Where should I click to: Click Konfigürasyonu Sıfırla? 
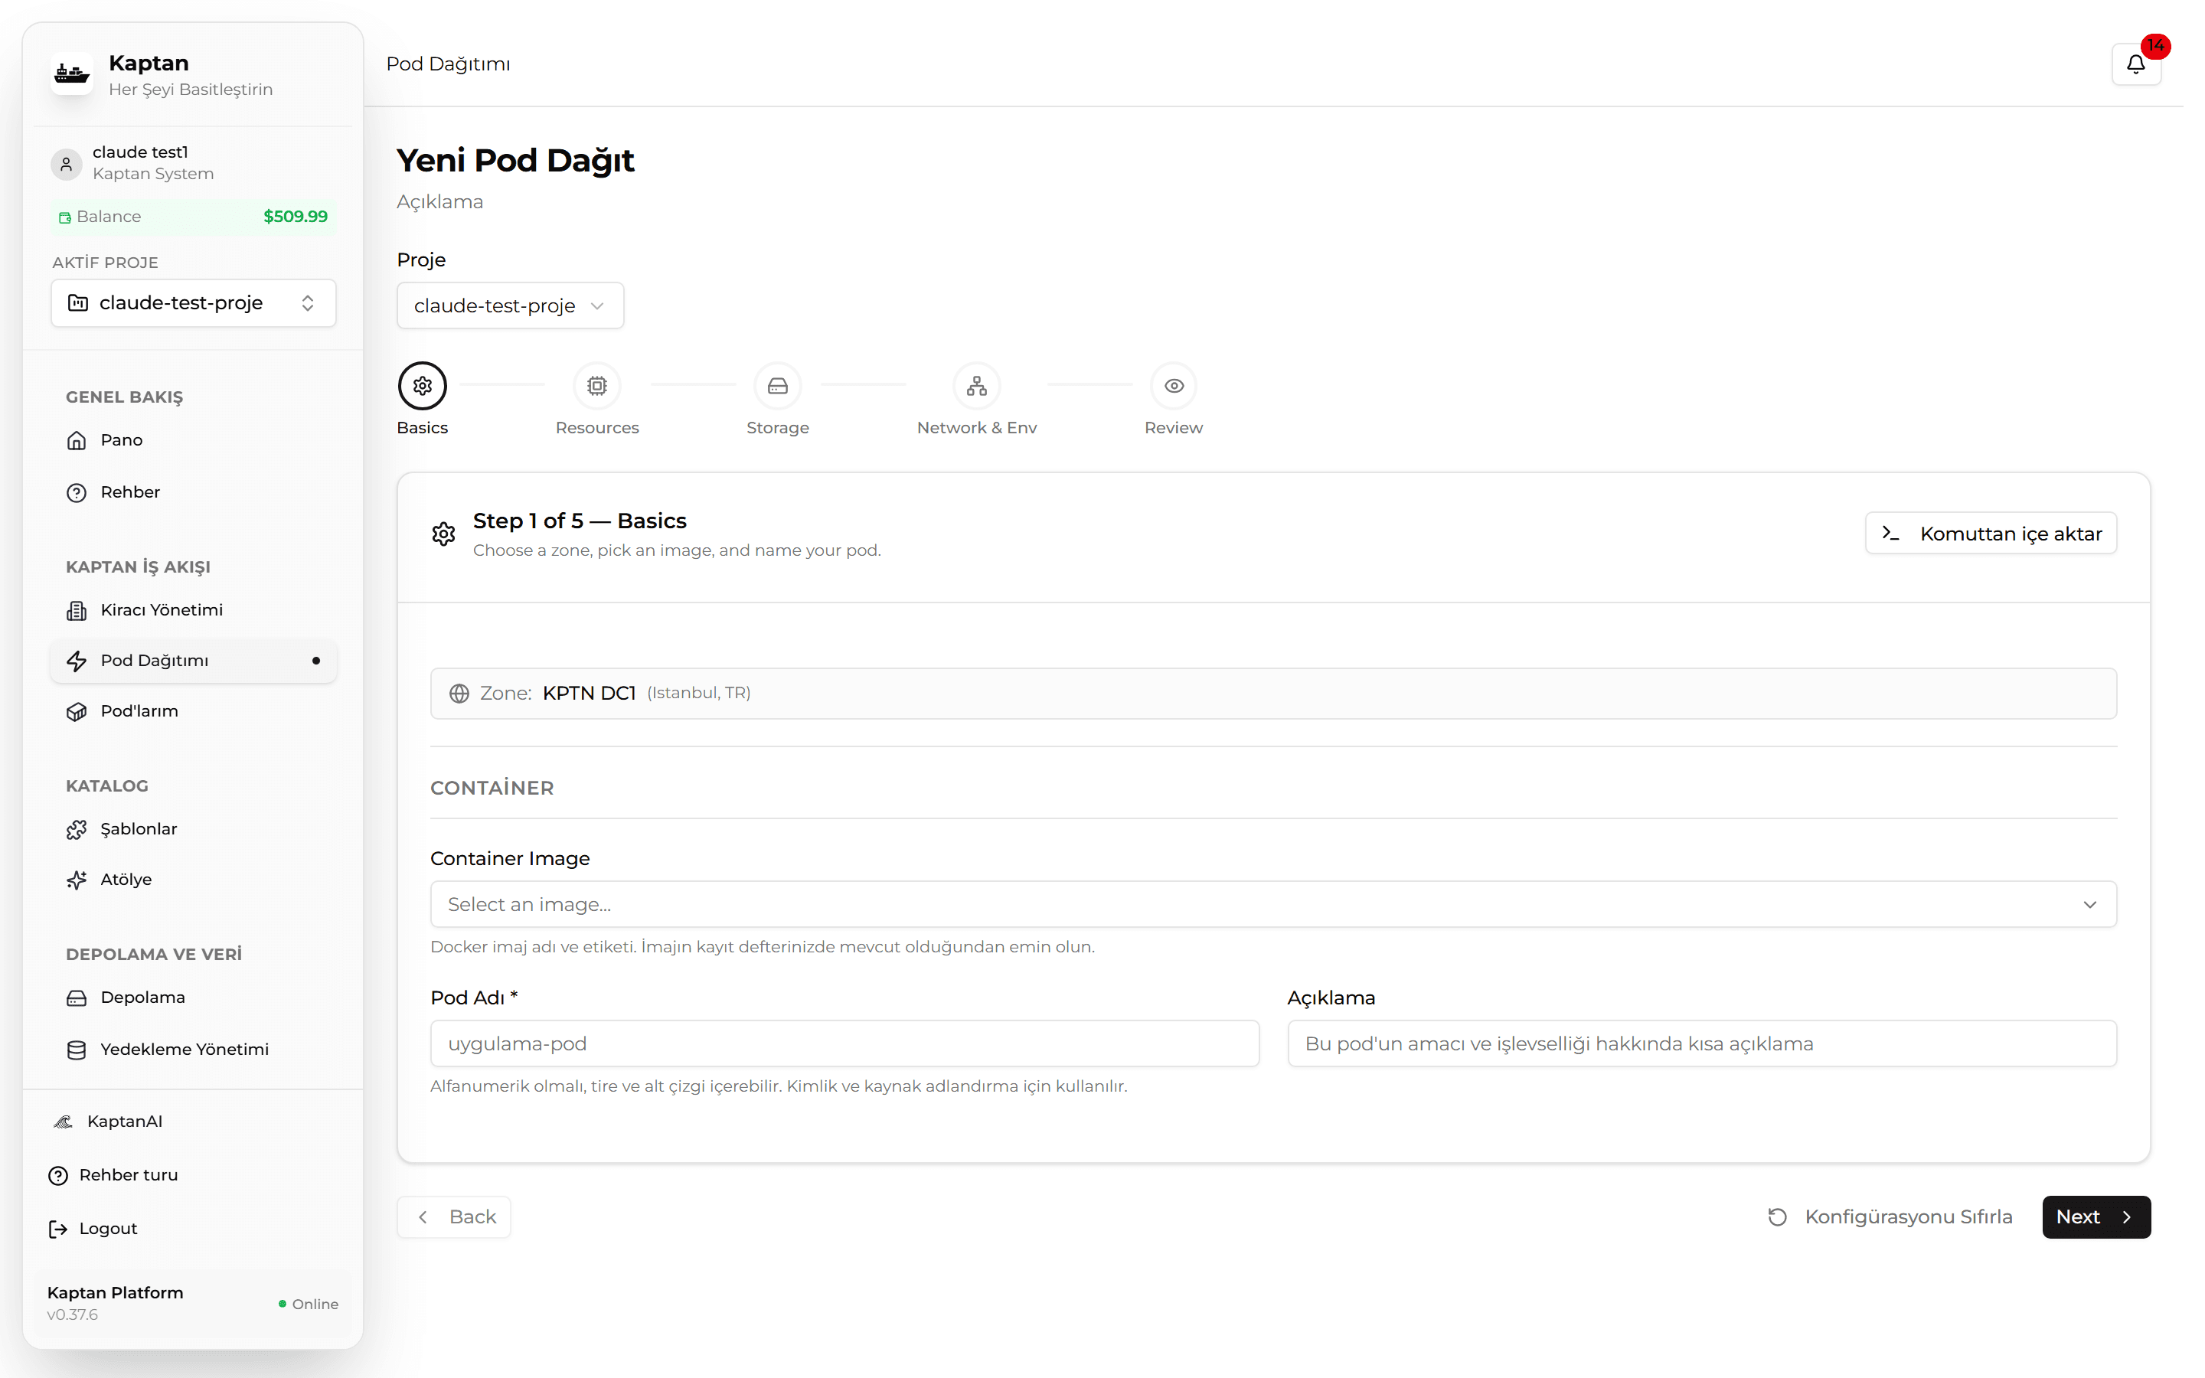tap(1890, 1217)
